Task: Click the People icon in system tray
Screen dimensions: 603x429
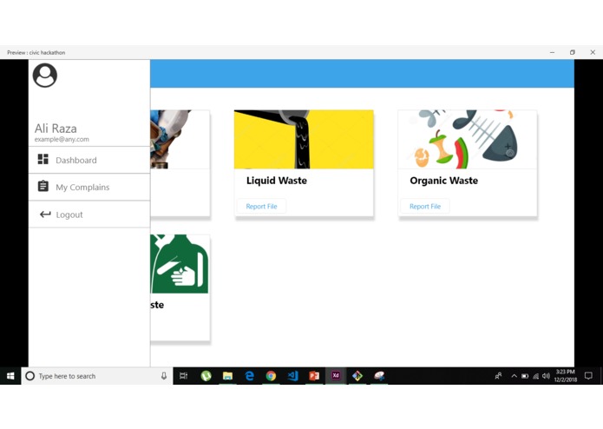Action: (498, 376)
